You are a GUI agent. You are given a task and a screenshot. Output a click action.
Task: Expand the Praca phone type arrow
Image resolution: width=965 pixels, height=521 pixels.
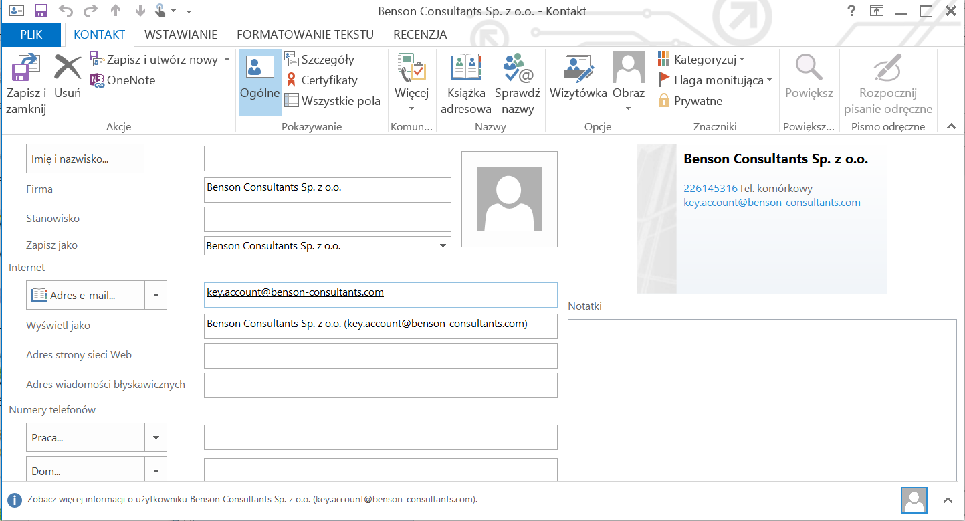pos(156,437)
